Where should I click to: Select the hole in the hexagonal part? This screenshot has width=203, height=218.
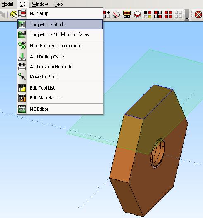coord(158,153)
